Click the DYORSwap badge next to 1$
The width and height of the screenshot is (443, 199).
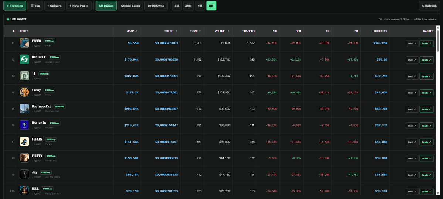(x=44, y=74)
